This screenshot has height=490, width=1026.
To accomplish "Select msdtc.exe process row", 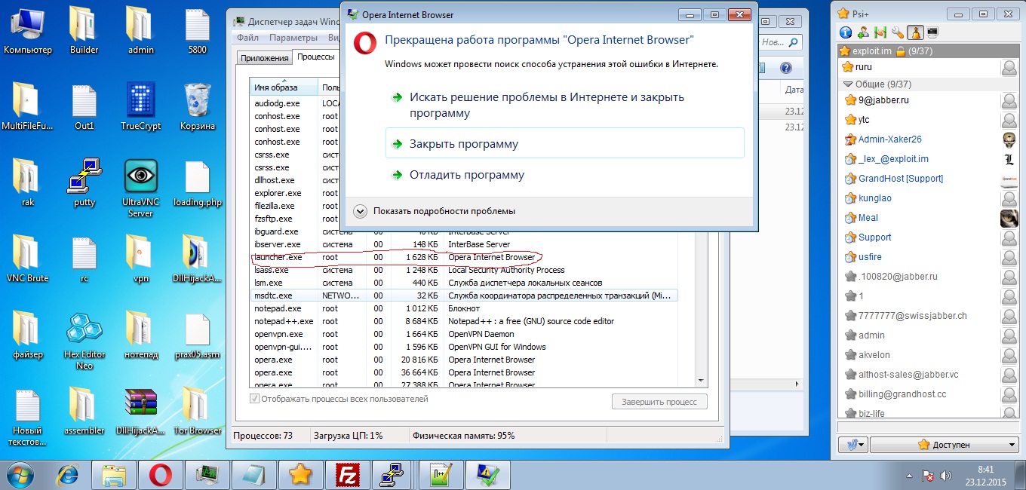I will coord(464,296).
